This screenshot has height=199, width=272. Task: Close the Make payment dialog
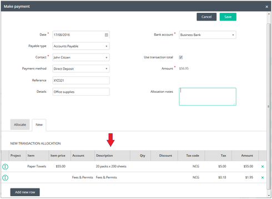pos(266,7)
